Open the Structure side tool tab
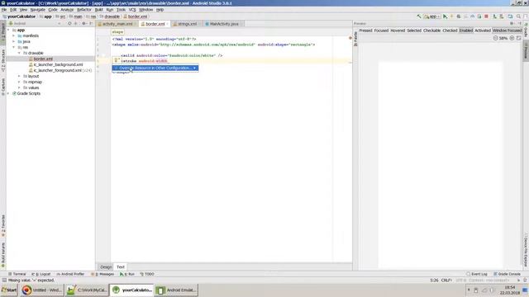 [3, 60]
